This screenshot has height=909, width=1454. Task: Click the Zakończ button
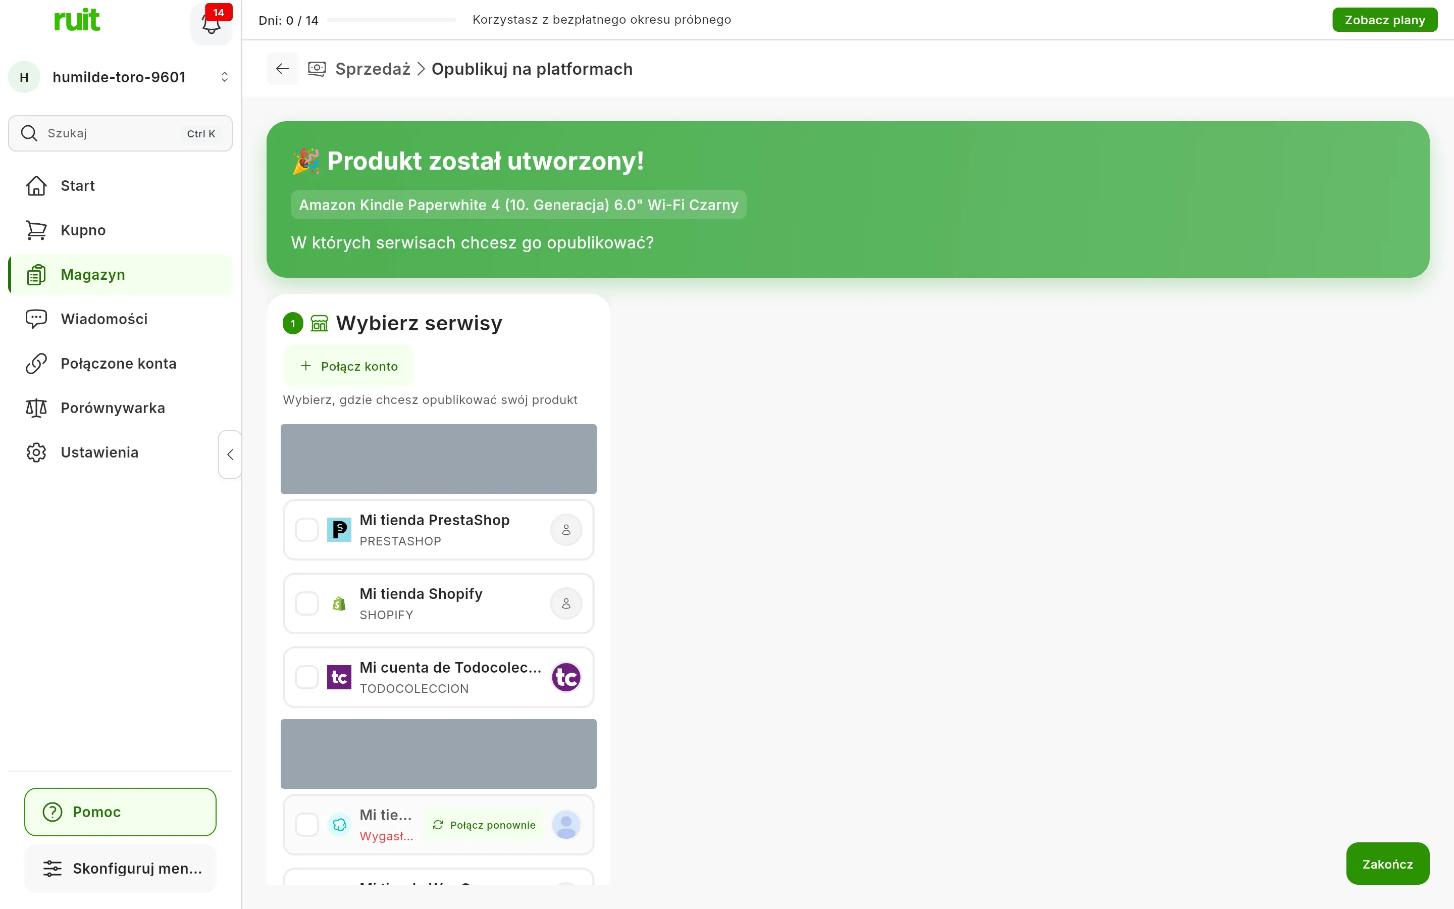[1387, 864]
